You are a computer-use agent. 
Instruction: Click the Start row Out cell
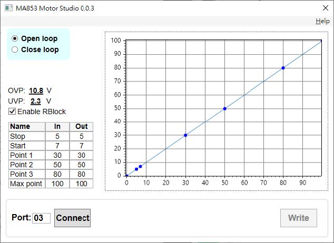[81, 146]
